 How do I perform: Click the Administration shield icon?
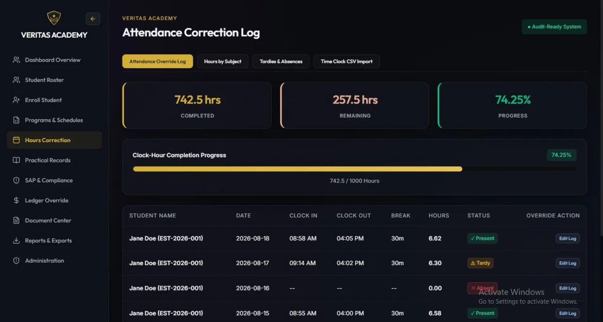[16, 261]
